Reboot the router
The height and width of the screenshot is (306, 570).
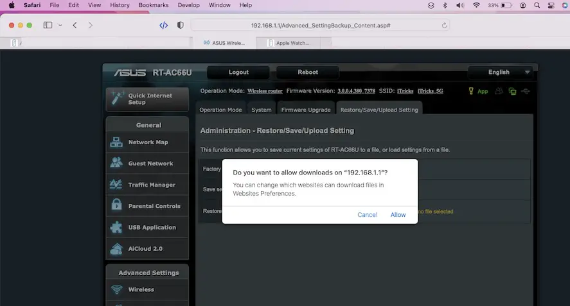pos(308,72)
